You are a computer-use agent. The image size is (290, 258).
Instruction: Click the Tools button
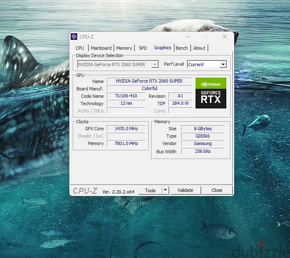tap(150, 190)
